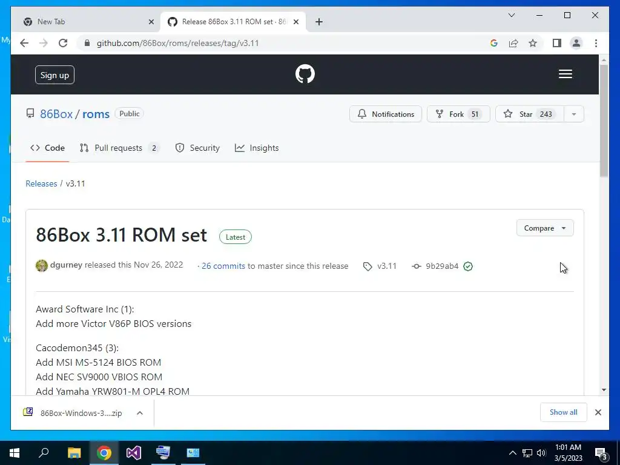The height and width of the screenshot is (465, 620).
Task: Open the notification center icon
Action: (601, 453)
